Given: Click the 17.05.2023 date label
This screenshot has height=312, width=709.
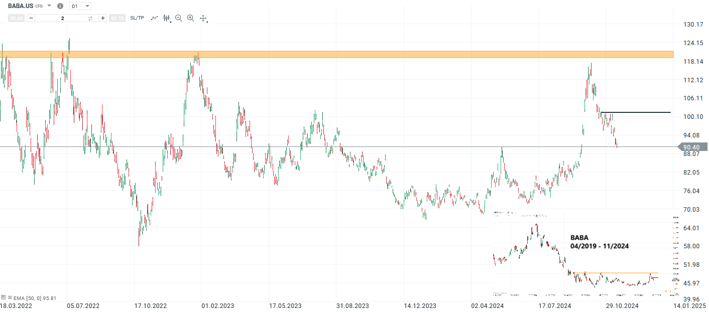Looking at the screenshot, I should pos(285,305).
